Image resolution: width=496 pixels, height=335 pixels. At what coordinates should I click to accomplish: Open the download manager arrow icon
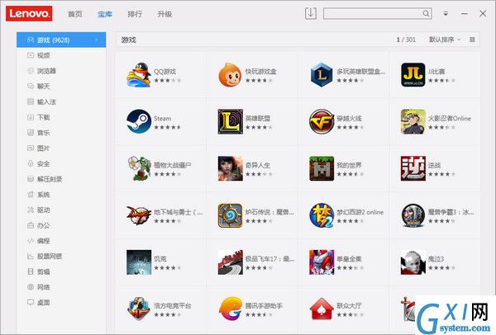pos(311,13)
